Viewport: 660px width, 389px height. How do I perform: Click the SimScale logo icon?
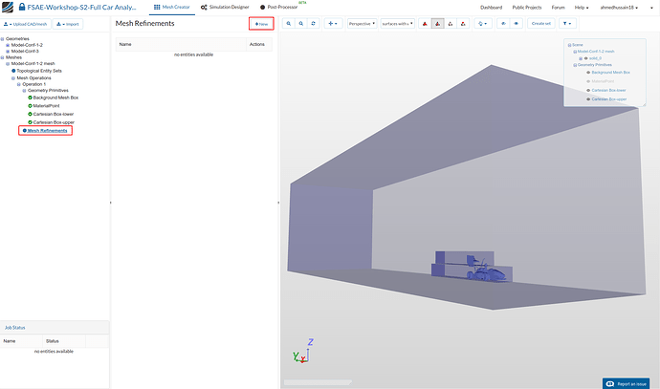click(9, 8)
